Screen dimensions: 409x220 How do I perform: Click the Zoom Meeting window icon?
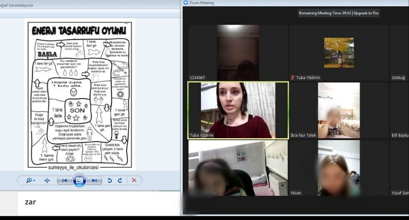[186, 3]
